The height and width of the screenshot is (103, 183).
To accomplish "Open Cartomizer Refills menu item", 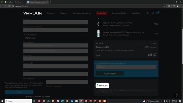I will 119,13.
